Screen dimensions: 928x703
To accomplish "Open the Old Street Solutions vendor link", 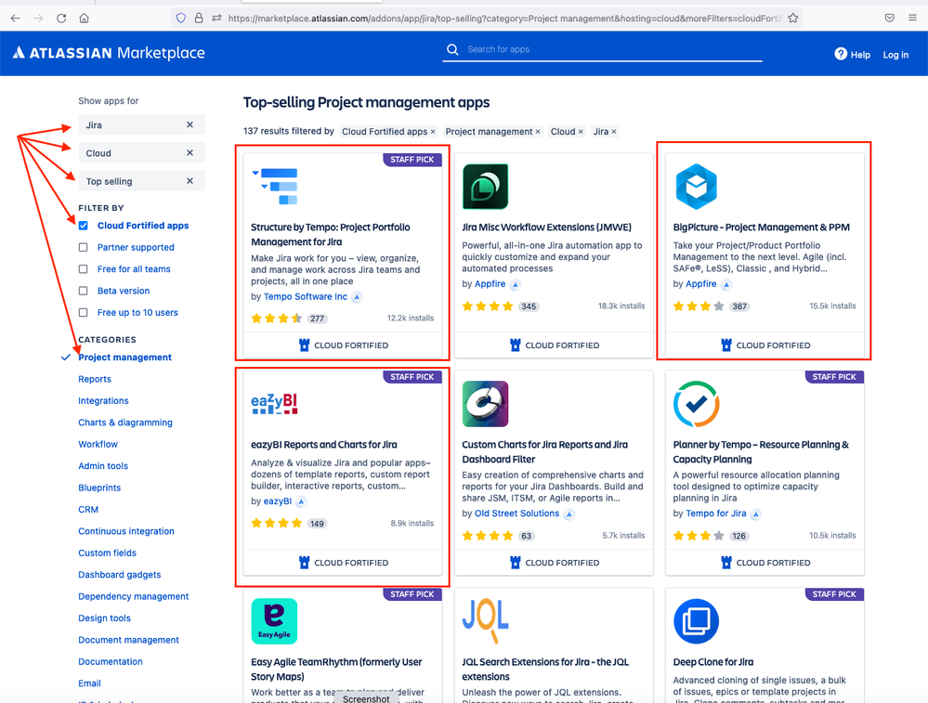I will click(516, 514).
